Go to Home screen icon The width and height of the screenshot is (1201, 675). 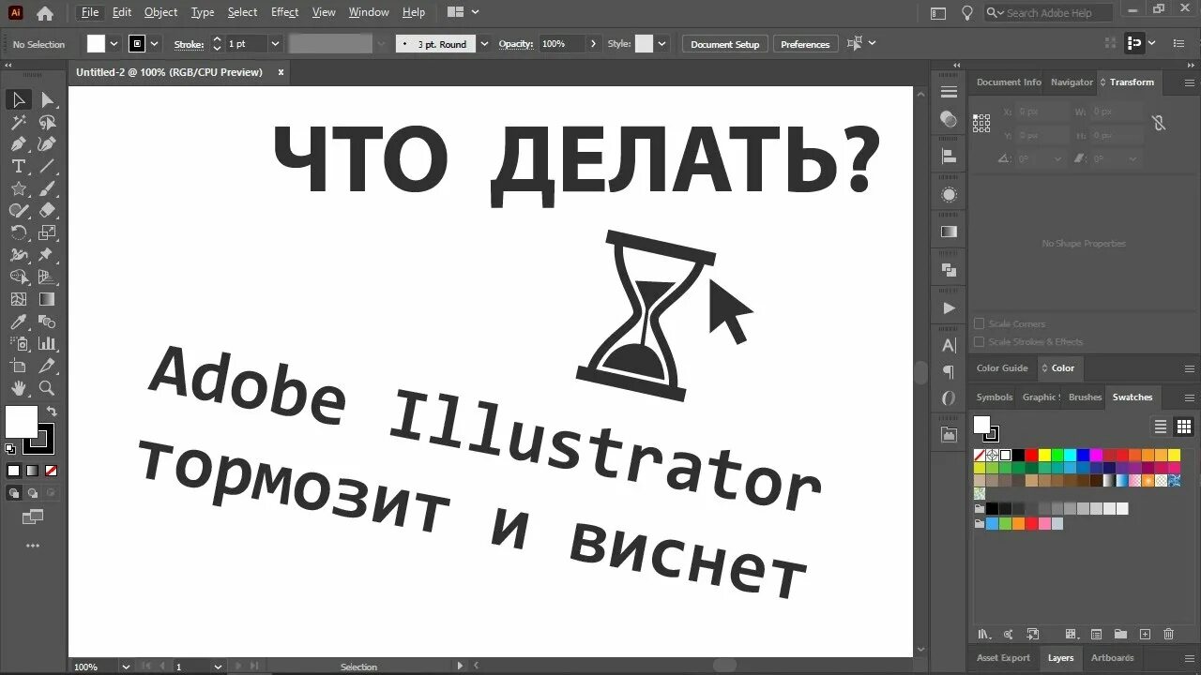[x=44, y=13]
